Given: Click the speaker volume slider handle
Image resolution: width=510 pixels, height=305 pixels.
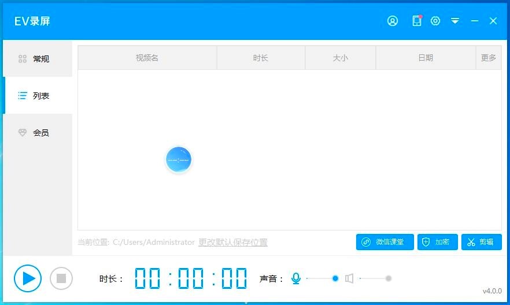Looking at the screenshot, I should pos(389,278).
